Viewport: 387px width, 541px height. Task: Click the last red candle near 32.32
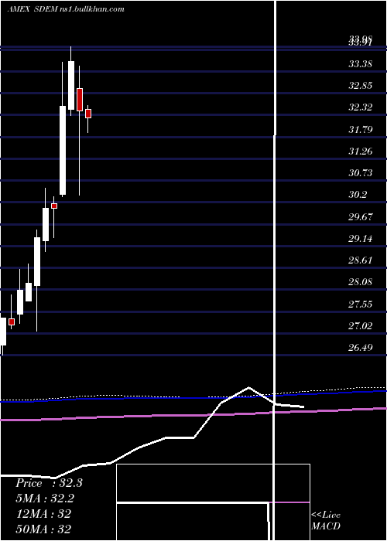tap(88, 114)
